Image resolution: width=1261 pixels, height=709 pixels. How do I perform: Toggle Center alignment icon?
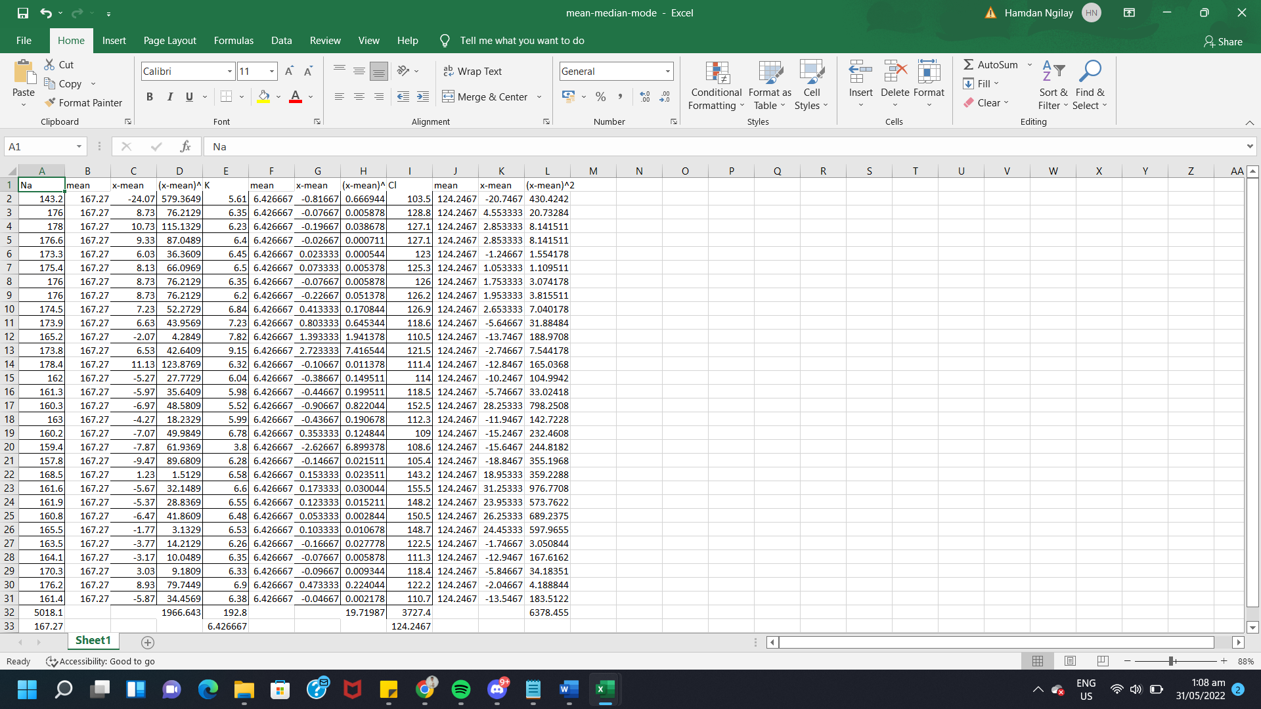[x=359, y=97]
